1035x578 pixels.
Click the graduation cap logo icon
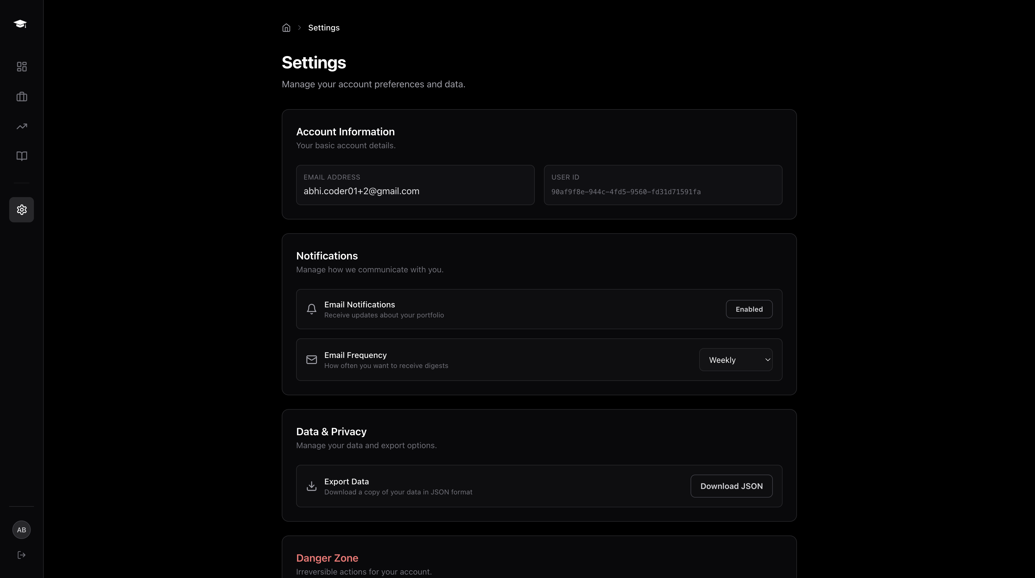(20, 24)
